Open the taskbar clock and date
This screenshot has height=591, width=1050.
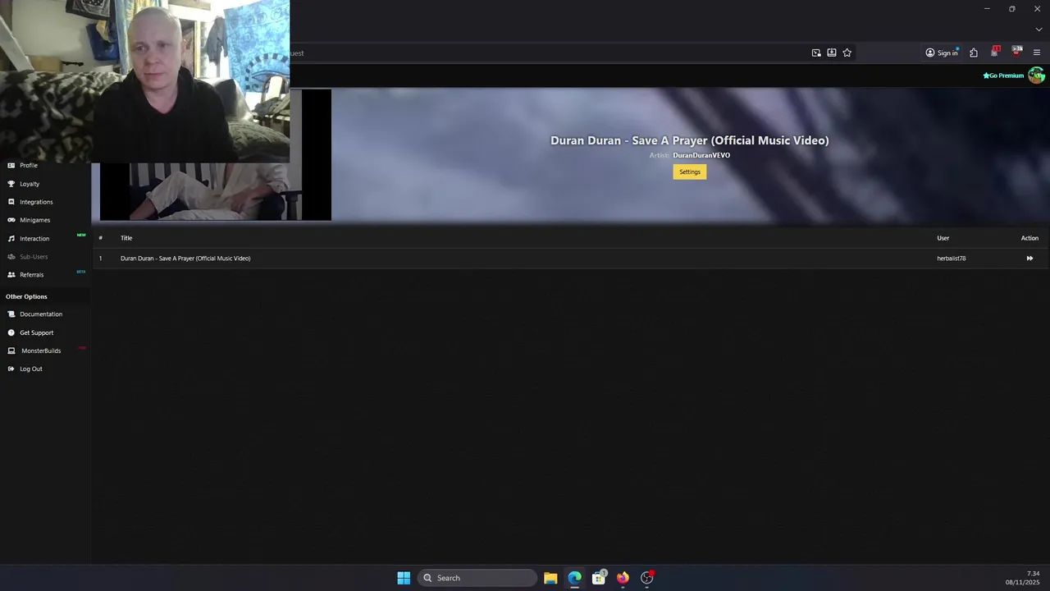pyautogui.click(x=1023, y=578)
